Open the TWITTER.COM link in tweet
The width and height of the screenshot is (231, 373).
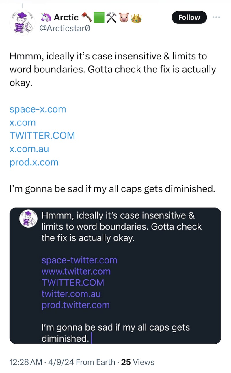coord(42,136)
